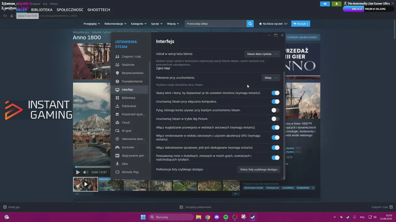This screenshot has height=222, width=396.
Task: Toggle ask which account at startup
Action: (x=275, y=110)
